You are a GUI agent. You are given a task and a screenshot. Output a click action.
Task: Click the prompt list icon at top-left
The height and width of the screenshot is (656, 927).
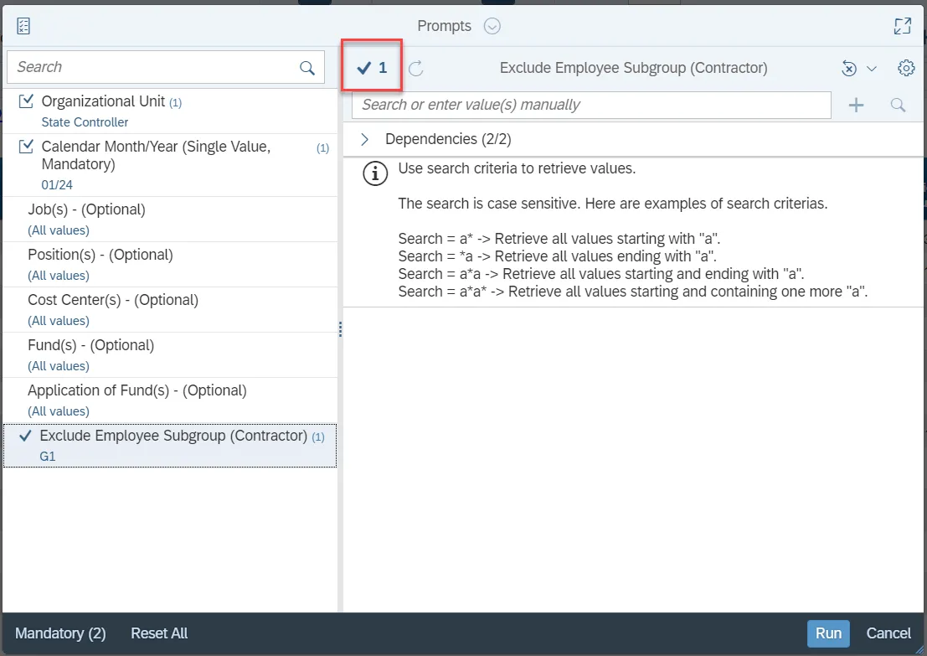click(x=23, y=26)
